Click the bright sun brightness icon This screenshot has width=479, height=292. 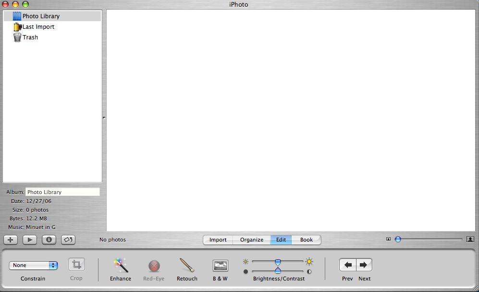(309, 261)
